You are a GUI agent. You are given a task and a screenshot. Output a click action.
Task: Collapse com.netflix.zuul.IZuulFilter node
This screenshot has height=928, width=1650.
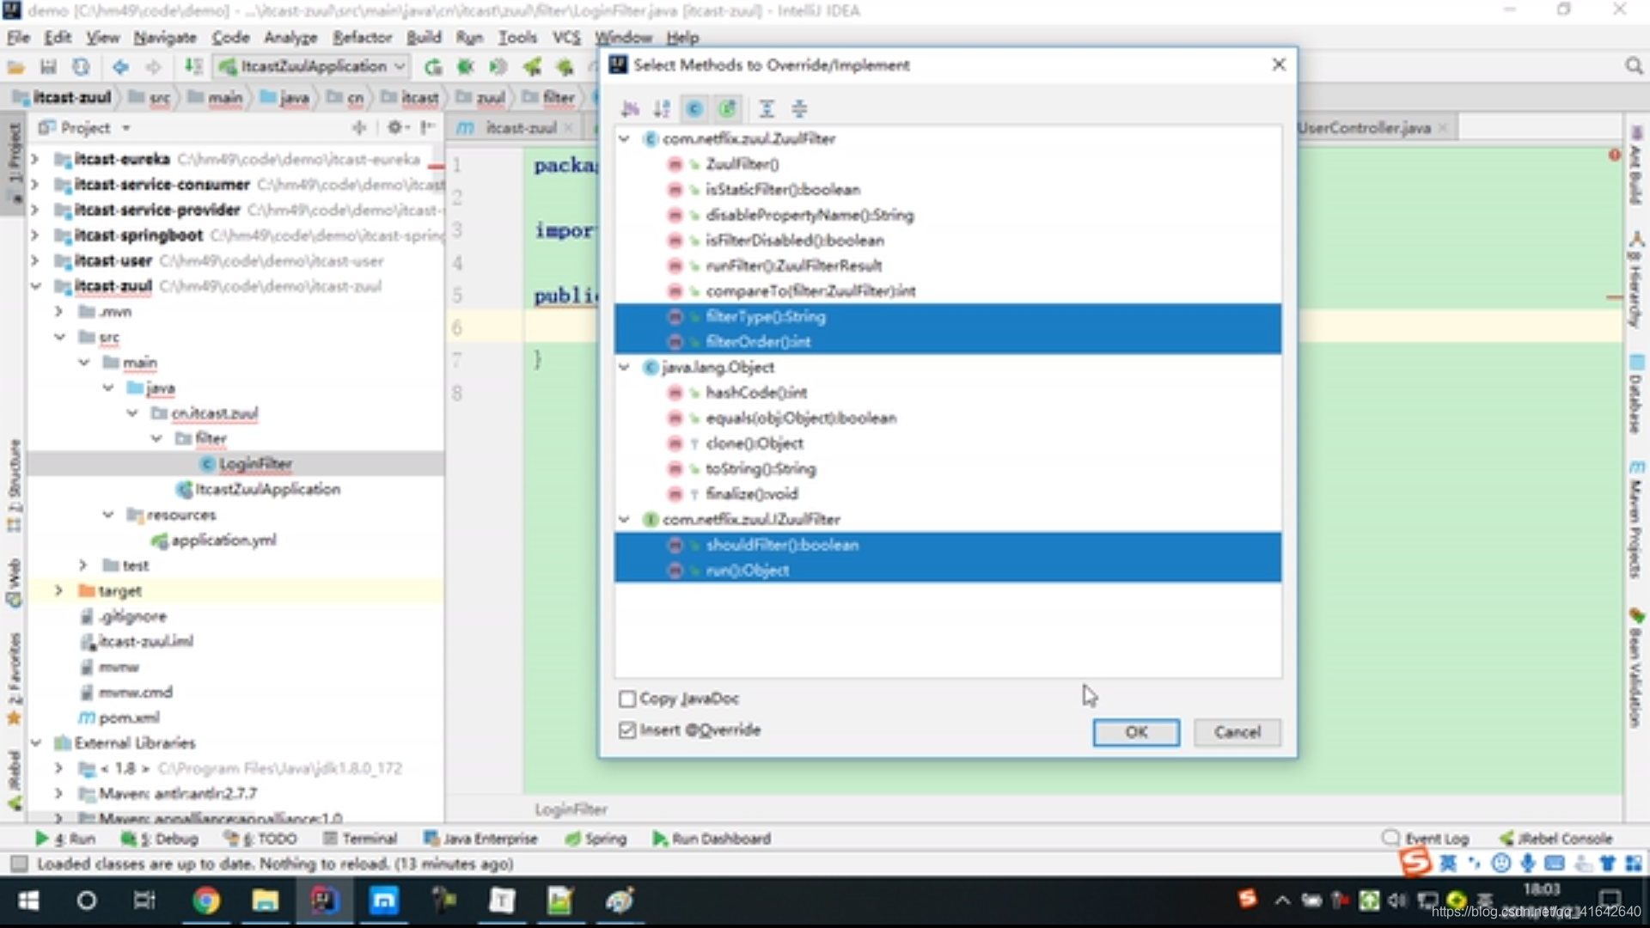625,519
